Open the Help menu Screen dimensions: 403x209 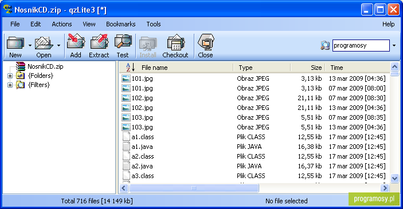coord(388,24)
